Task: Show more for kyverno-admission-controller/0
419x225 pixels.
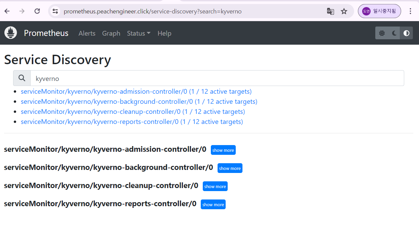Action: [223, 150]
